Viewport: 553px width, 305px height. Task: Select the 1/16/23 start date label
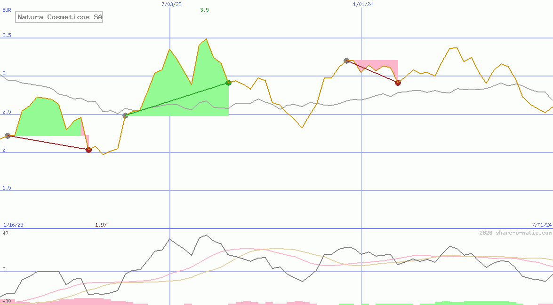(13, 225)
